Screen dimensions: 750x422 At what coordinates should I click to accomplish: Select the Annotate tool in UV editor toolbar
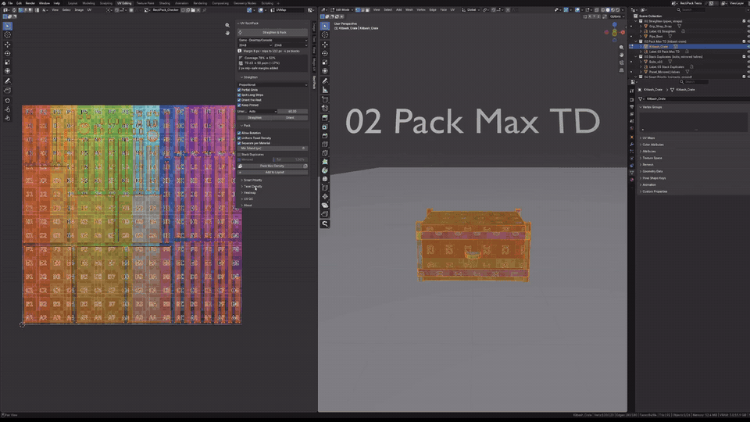tap(7, 80)
